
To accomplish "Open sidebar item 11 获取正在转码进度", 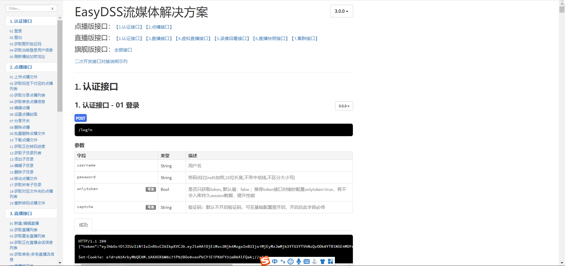I will [x=27, y=146].
